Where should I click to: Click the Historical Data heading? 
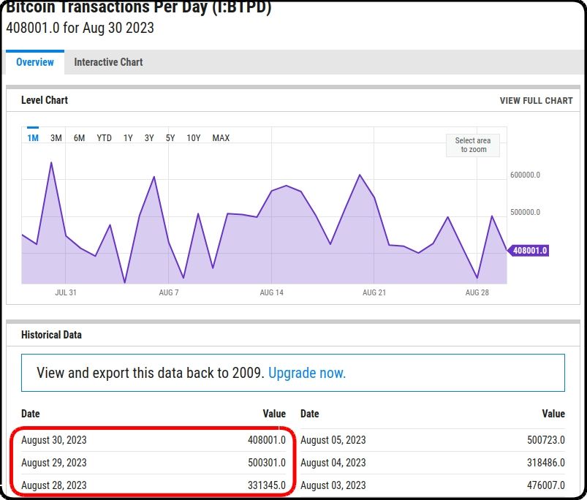[51, 335]
